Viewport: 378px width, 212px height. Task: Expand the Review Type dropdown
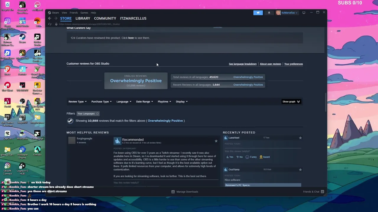(x=77, y=102)
